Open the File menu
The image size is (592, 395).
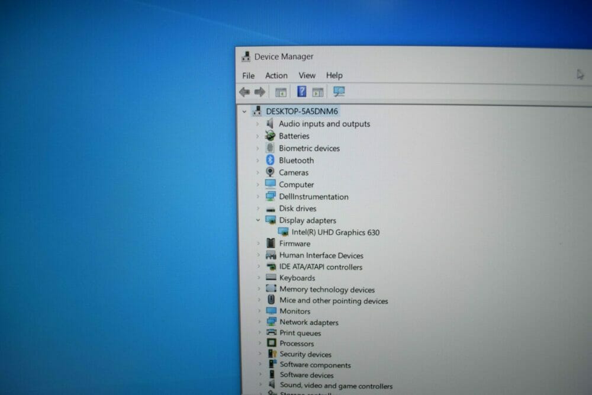coord(249,76)
